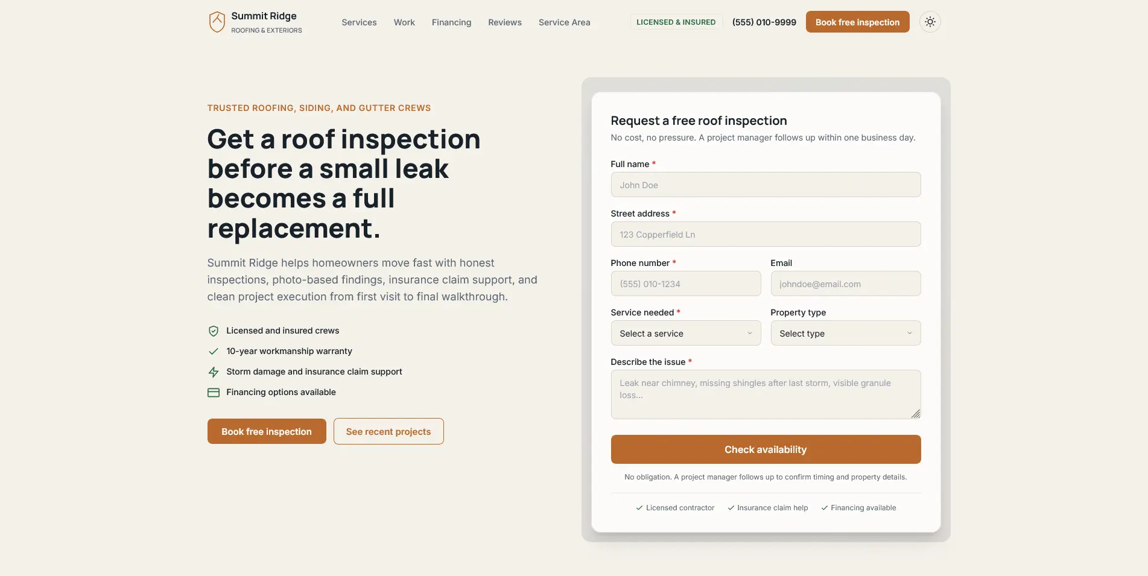Image resolution: width=1148 pixels, height=576 pixels.
Task: Open the Property type dropdown
Action: (x=846, y=334)
